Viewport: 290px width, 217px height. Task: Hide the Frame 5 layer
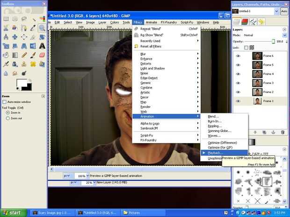pos(238,65)
